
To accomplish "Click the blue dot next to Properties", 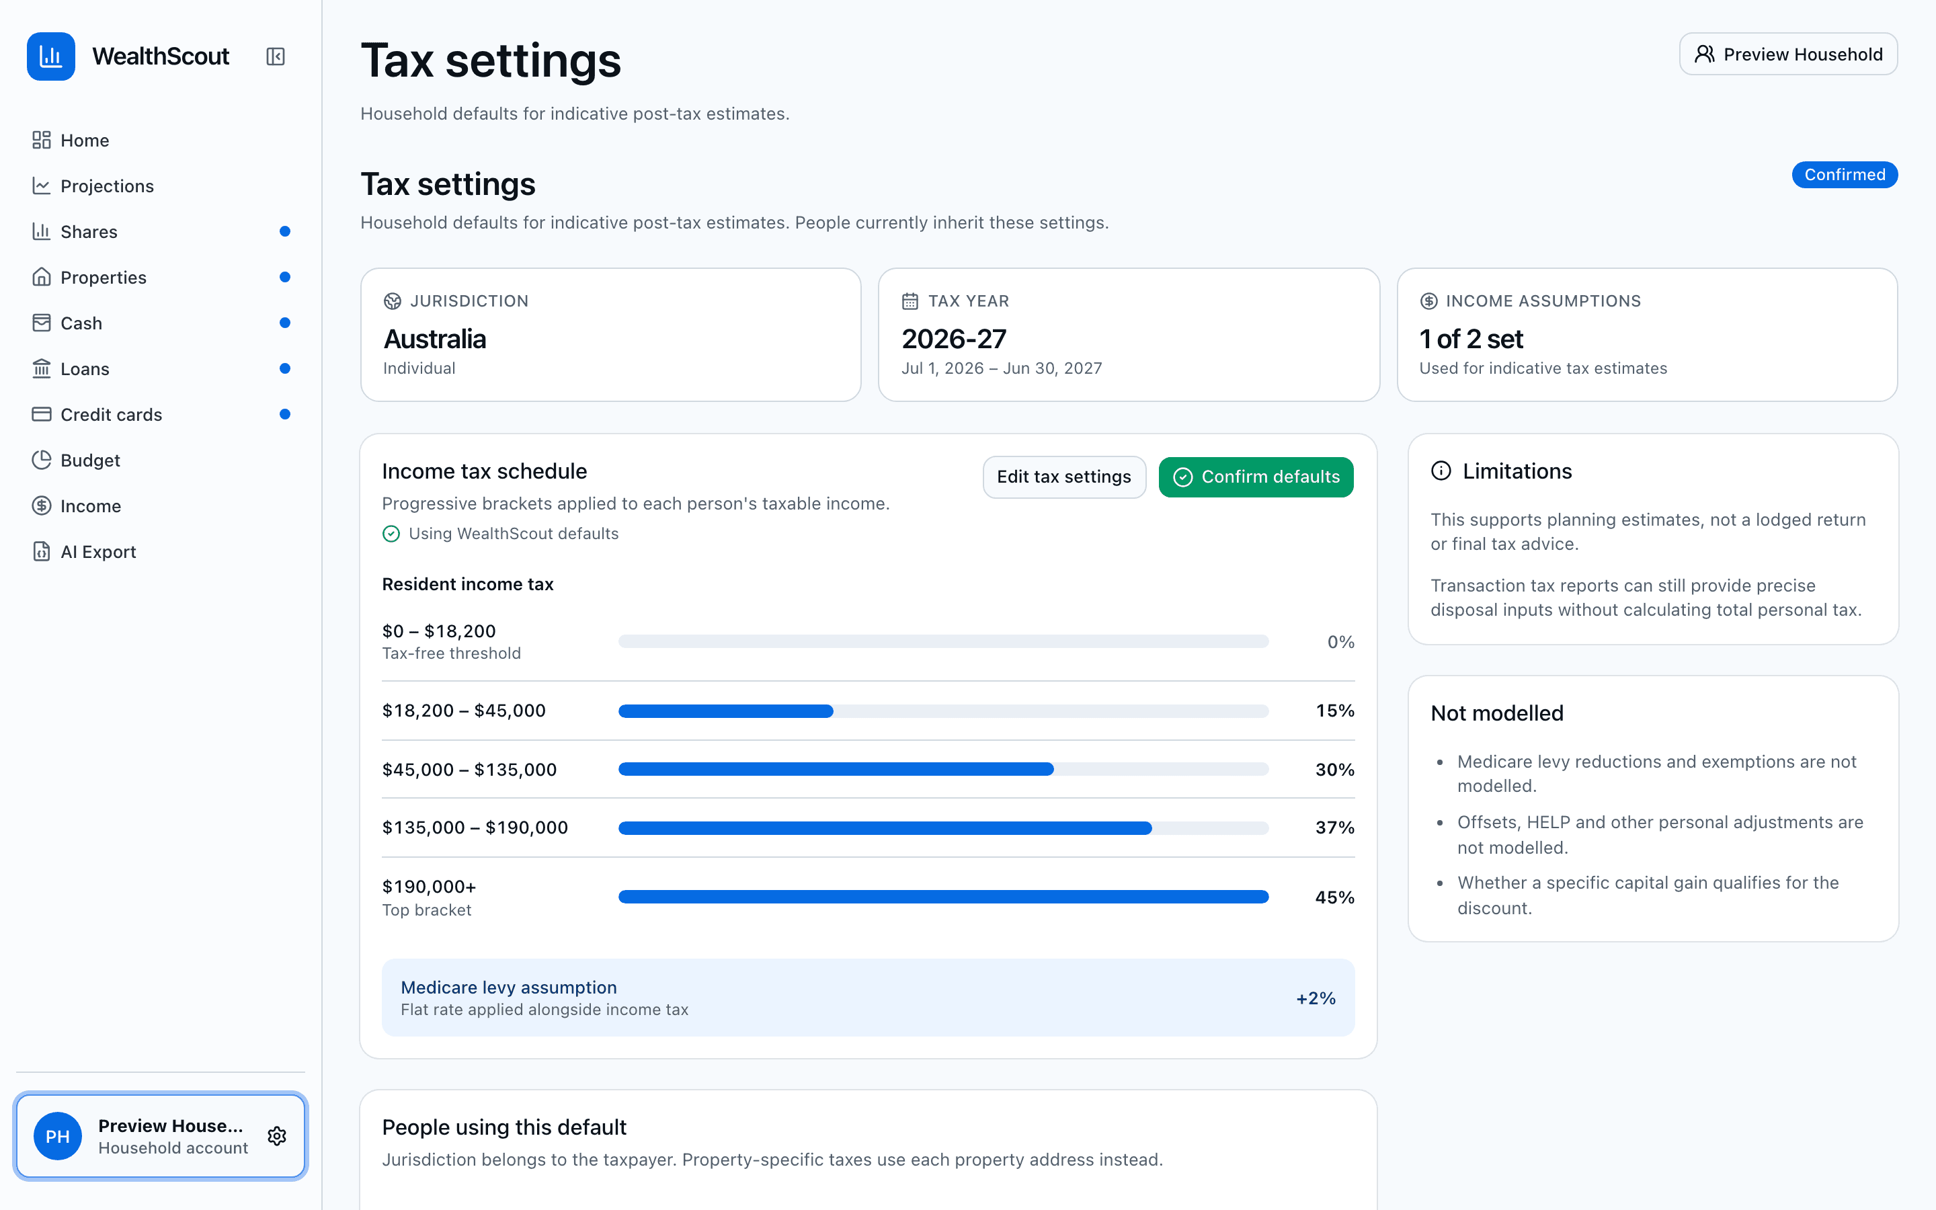I will [x=285, y=277].
